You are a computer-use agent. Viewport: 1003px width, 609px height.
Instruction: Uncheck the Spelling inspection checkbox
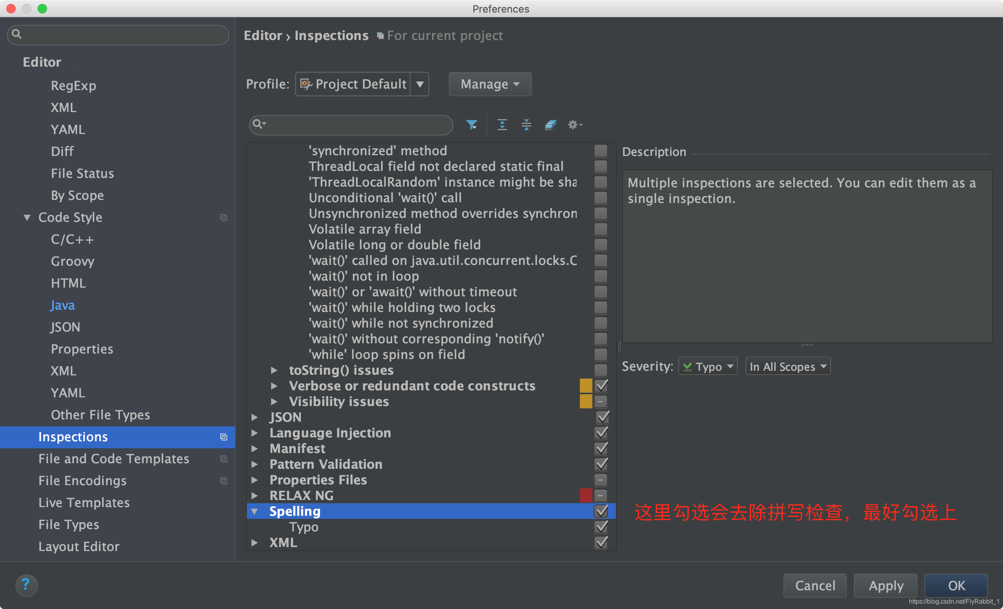pyautogui.click(x=601, y=511)
